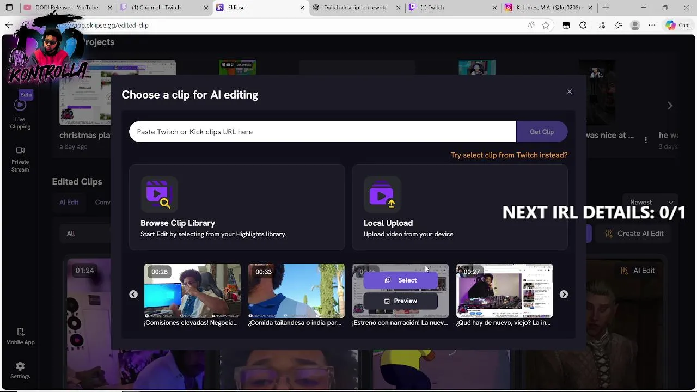
Task: Close the DODI Releases YouTube tab
Action: click(x=111, y=8)
